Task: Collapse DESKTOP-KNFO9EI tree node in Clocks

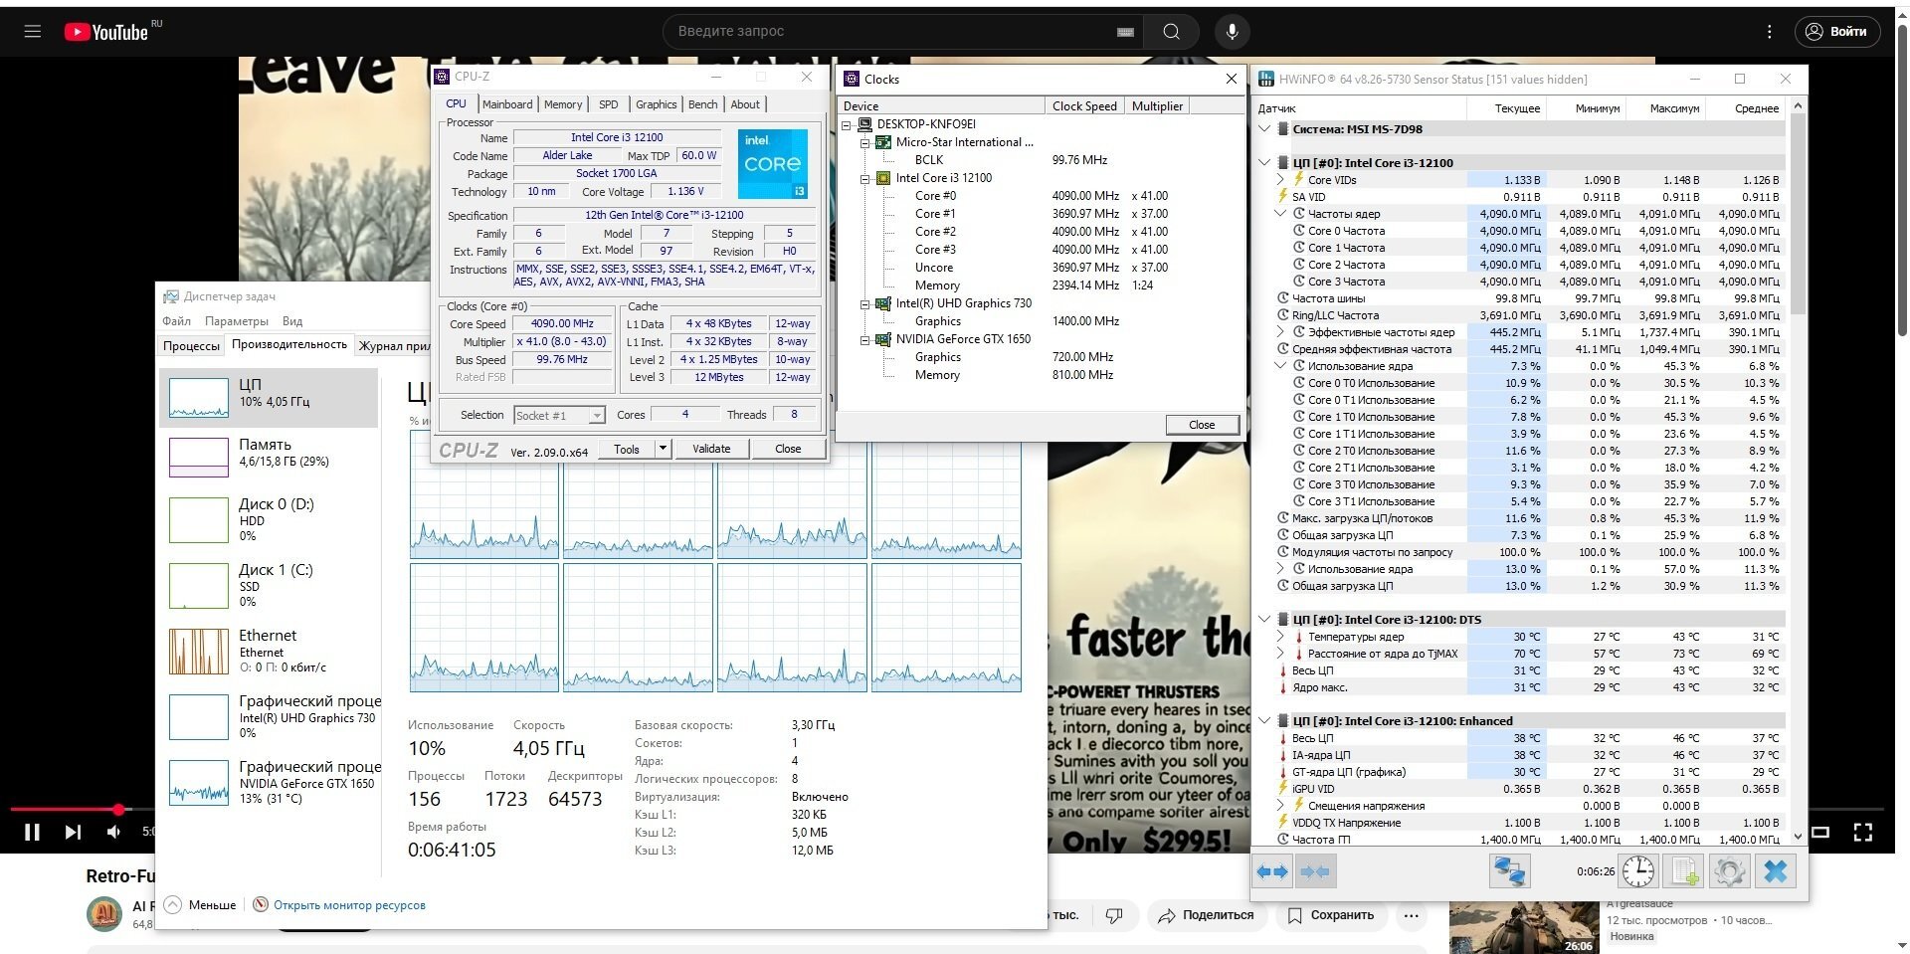Action: tap(847, 124)
